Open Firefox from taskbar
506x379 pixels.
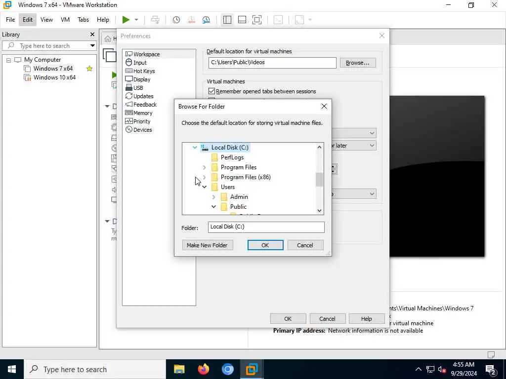[203, 369]
